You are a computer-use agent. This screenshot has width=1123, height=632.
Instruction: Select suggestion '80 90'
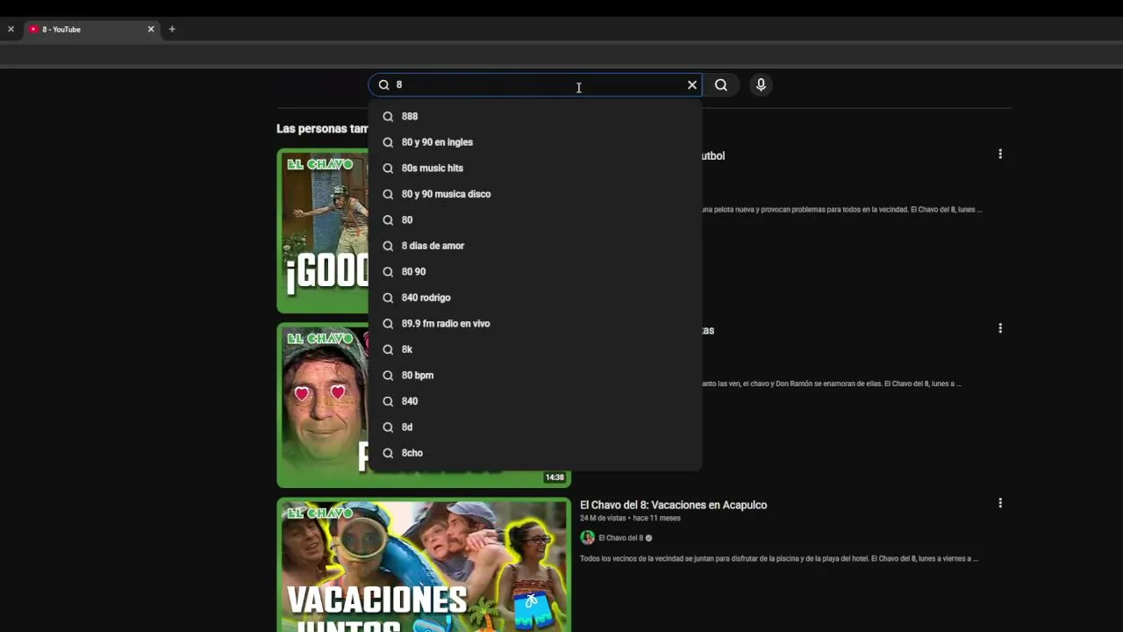535,271
